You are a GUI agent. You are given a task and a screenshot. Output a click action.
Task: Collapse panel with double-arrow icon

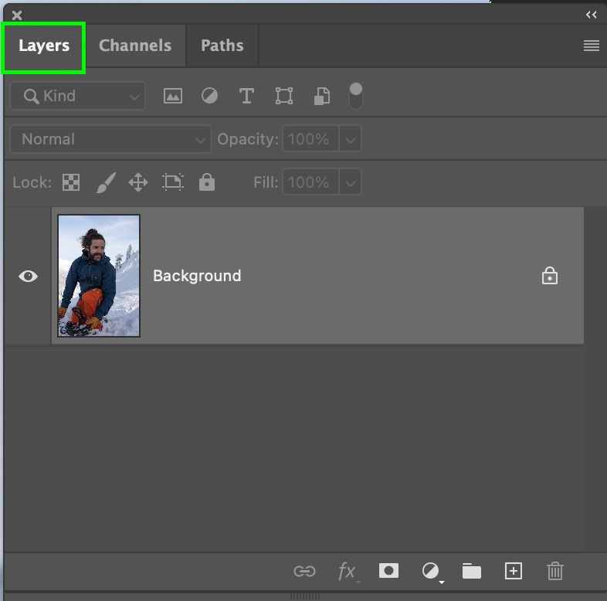point(591,15)
